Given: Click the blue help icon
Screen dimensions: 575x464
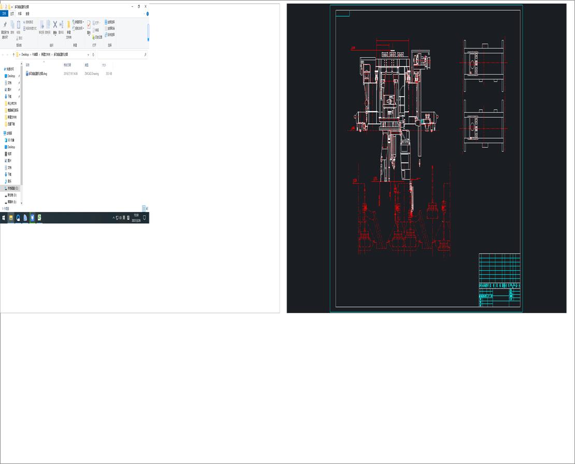Looking at the screenshot, I should point(148,13).
